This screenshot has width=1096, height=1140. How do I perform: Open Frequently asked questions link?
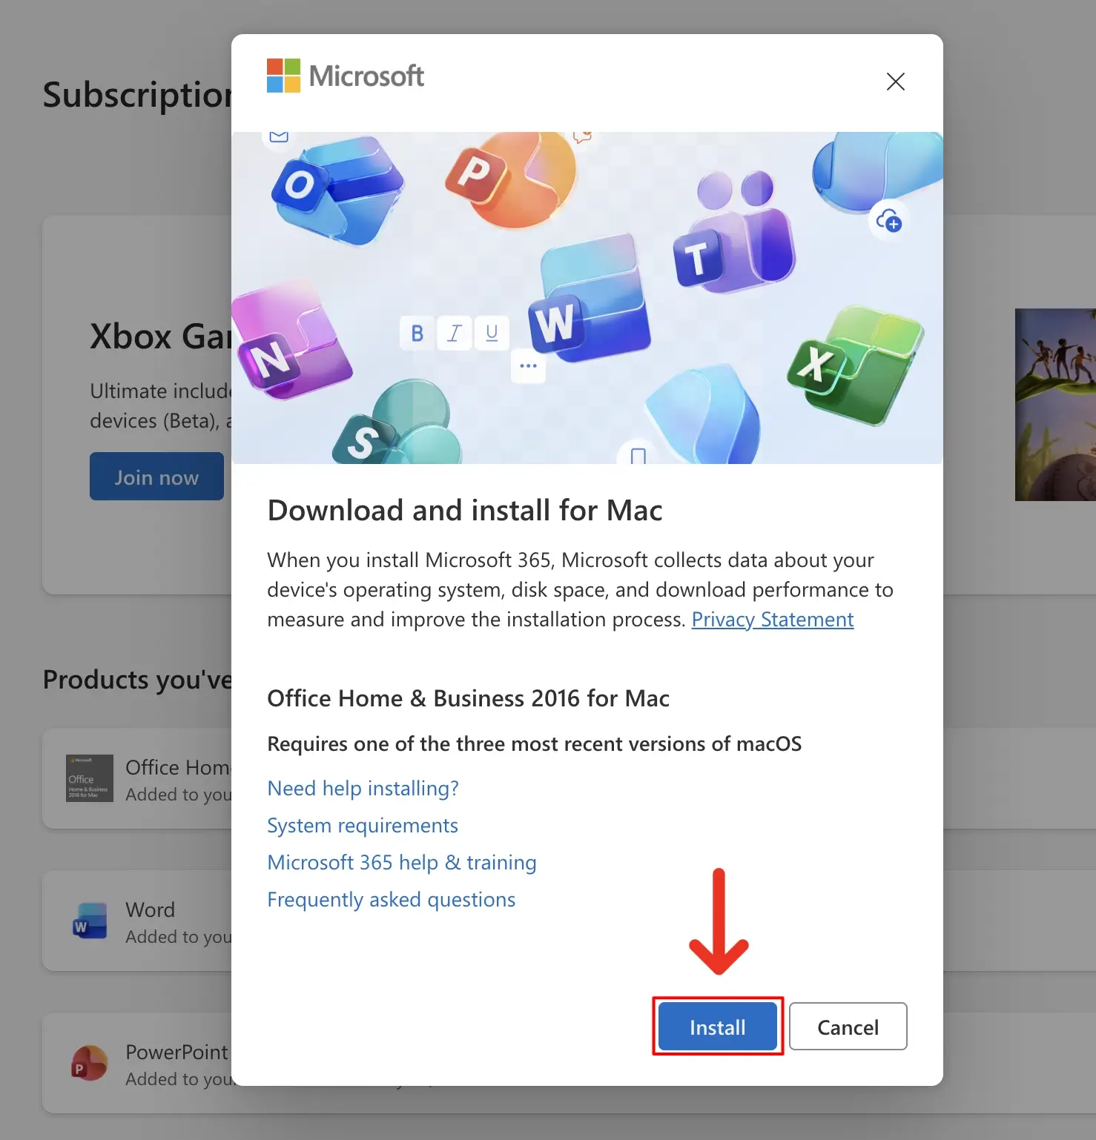[x=391, y=900]
